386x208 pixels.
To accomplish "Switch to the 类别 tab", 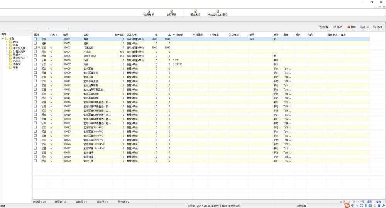I will point(4,34).
